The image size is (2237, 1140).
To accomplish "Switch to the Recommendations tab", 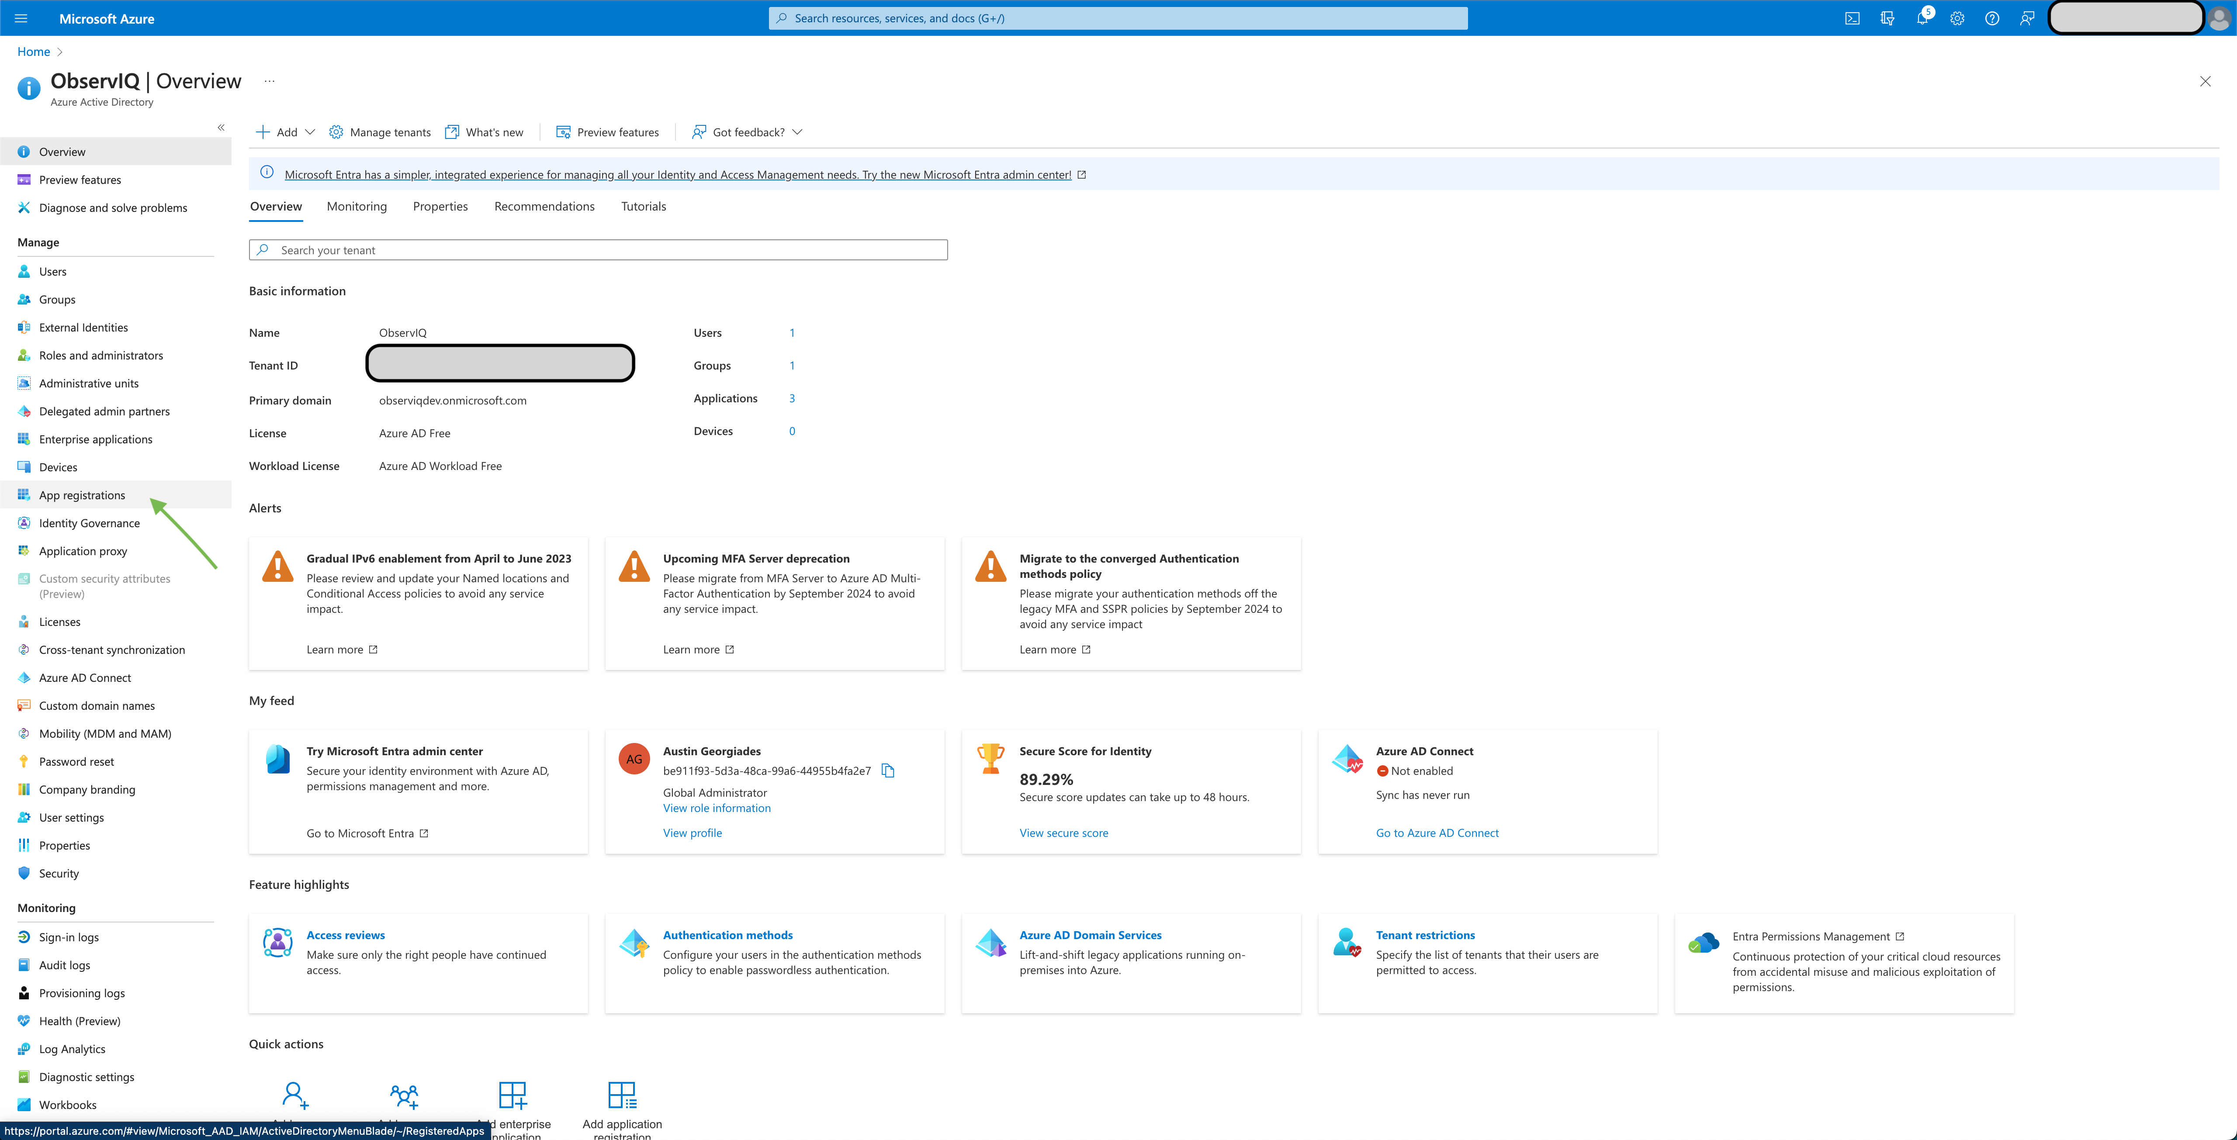I will [544, 206].
